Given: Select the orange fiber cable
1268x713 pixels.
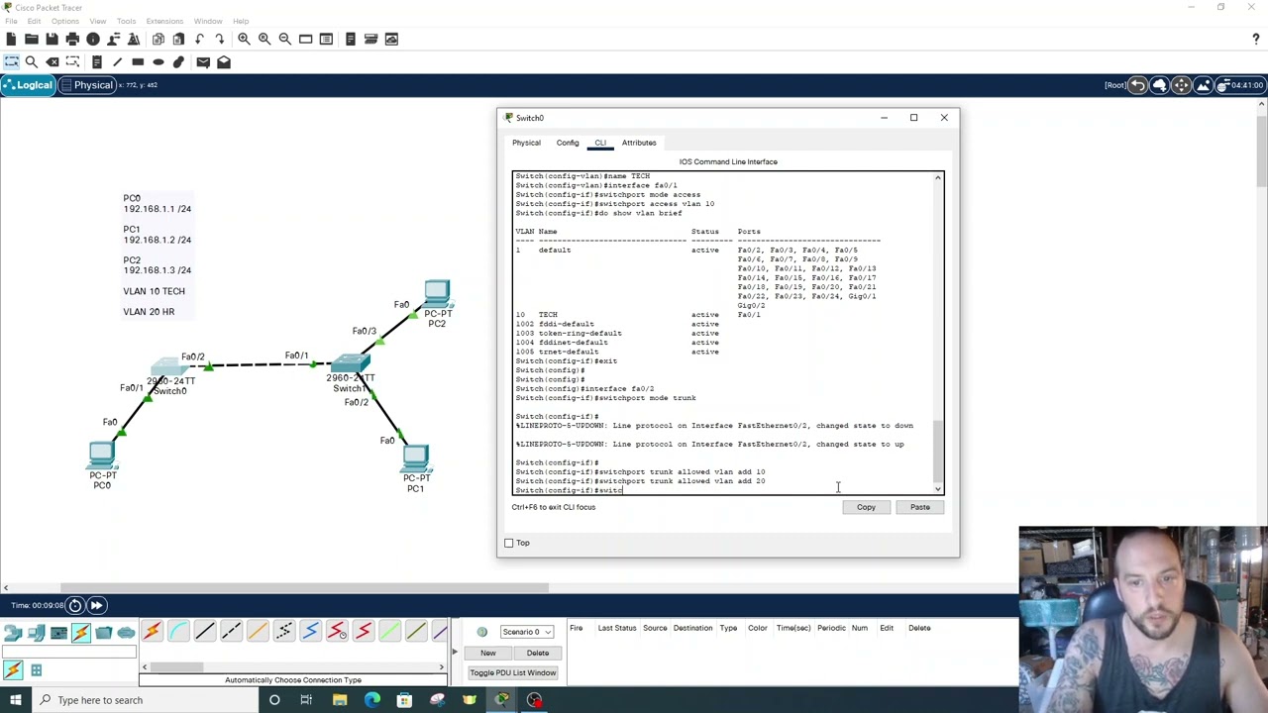Looking at the screenshot, I should pos(258,632).
